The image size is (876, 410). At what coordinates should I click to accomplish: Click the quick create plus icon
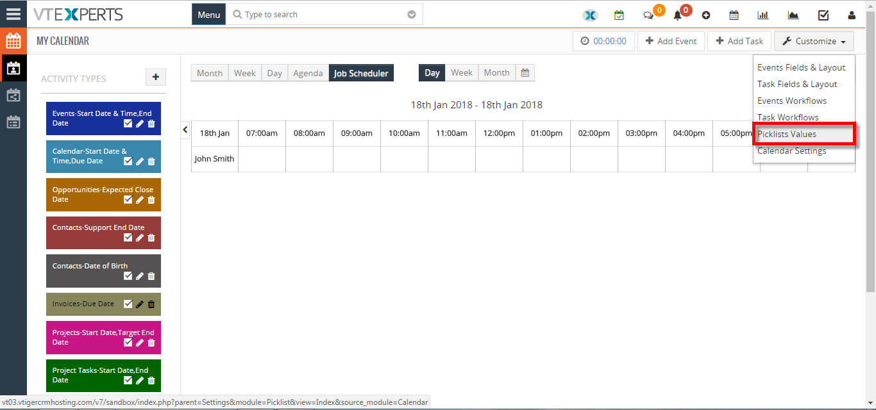706,15
